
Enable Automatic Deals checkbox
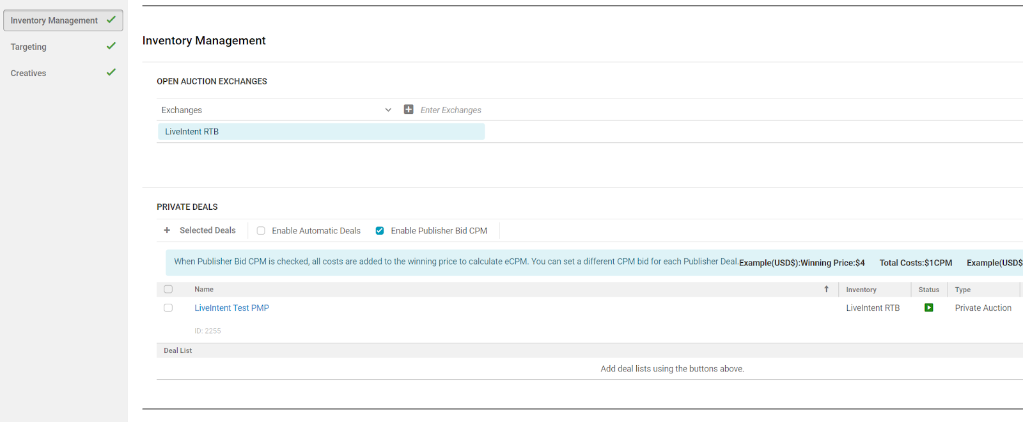[x=261, y=231]
